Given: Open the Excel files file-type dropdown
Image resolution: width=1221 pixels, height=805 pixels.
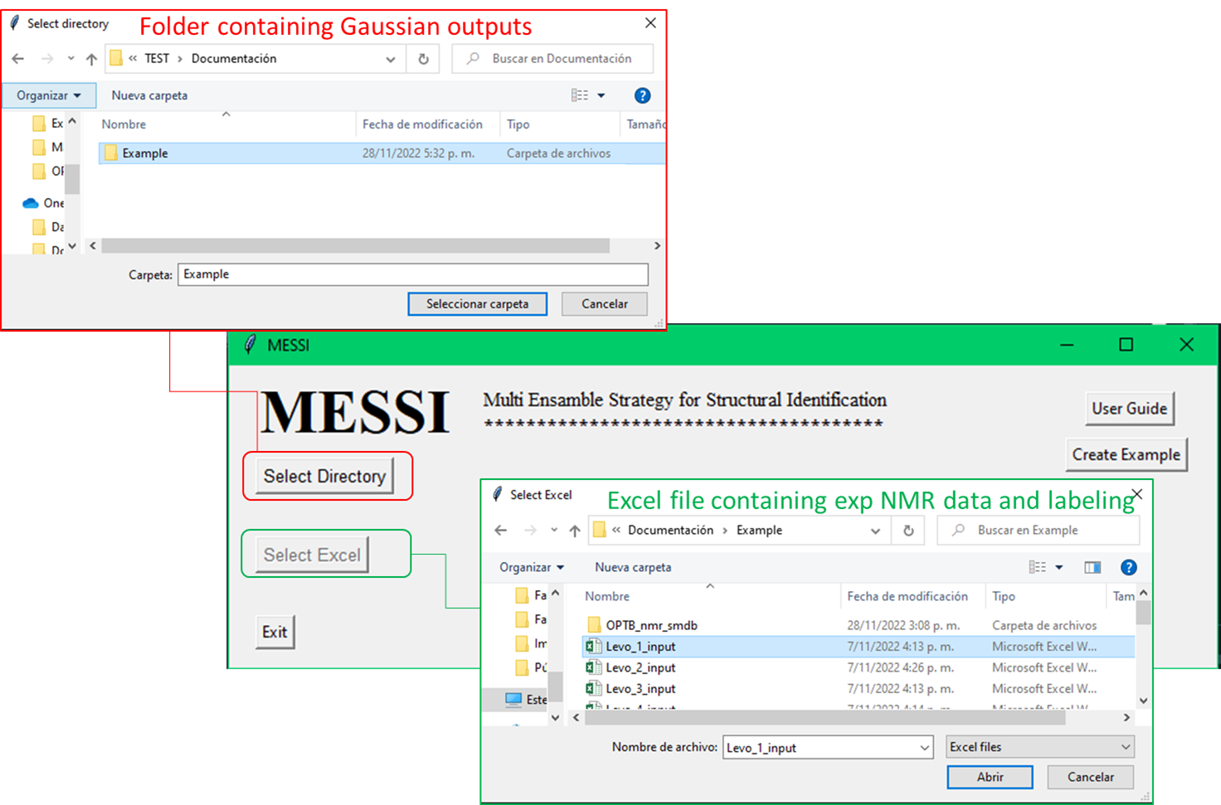Looking at the screenshot, I should (x=1039, y=746).
